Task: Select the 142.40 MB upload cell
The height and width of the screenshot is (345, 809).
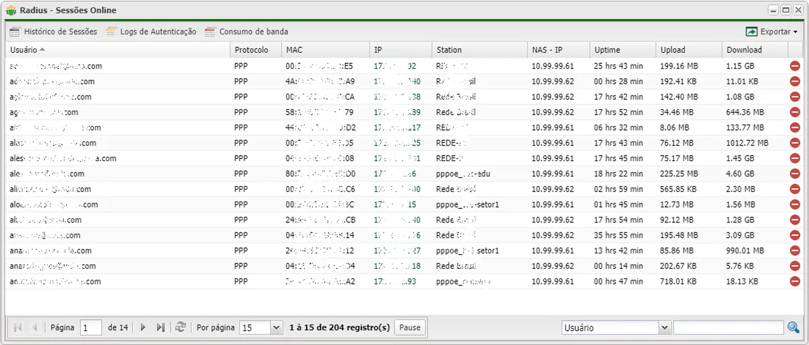Action: coord(688,97)
